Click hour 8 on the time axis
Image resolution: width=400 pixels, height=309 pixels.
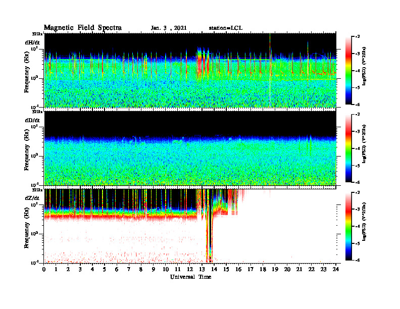coord(141,269)
